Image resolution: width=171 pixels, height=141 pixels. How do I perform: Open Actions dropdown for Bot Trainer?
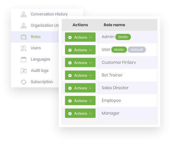pos(80,75)
